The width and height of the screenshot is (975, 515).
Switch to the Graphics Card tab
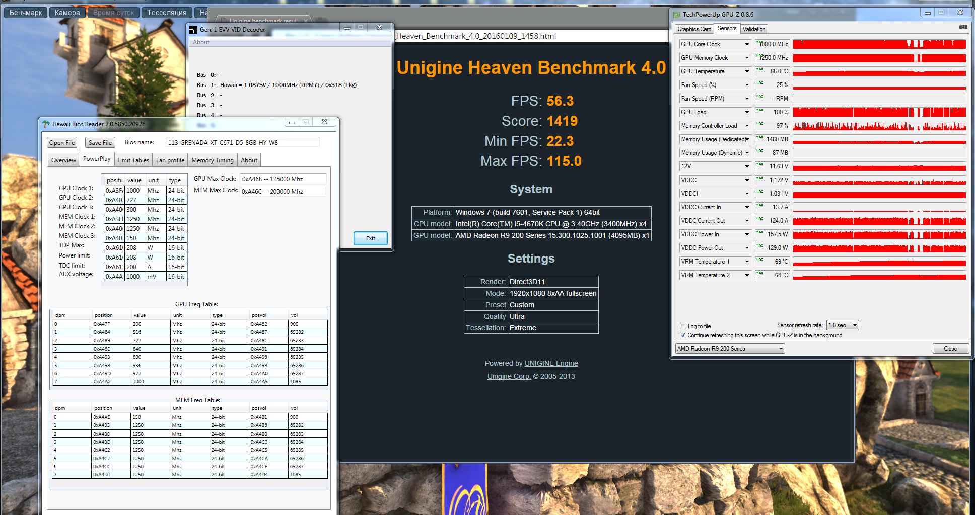tap(694, 29)
